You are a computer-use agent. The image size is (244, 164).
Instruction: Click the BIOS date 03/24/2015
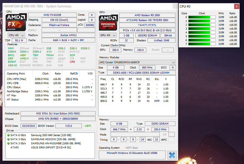[x=29, y=126]
